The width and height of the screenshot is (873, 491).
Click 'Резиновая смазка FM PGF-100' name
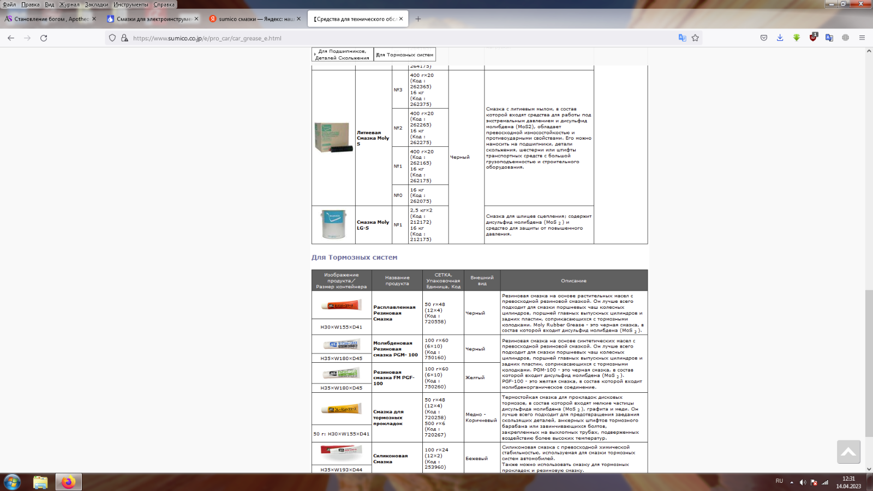click(x=394, y=378)
